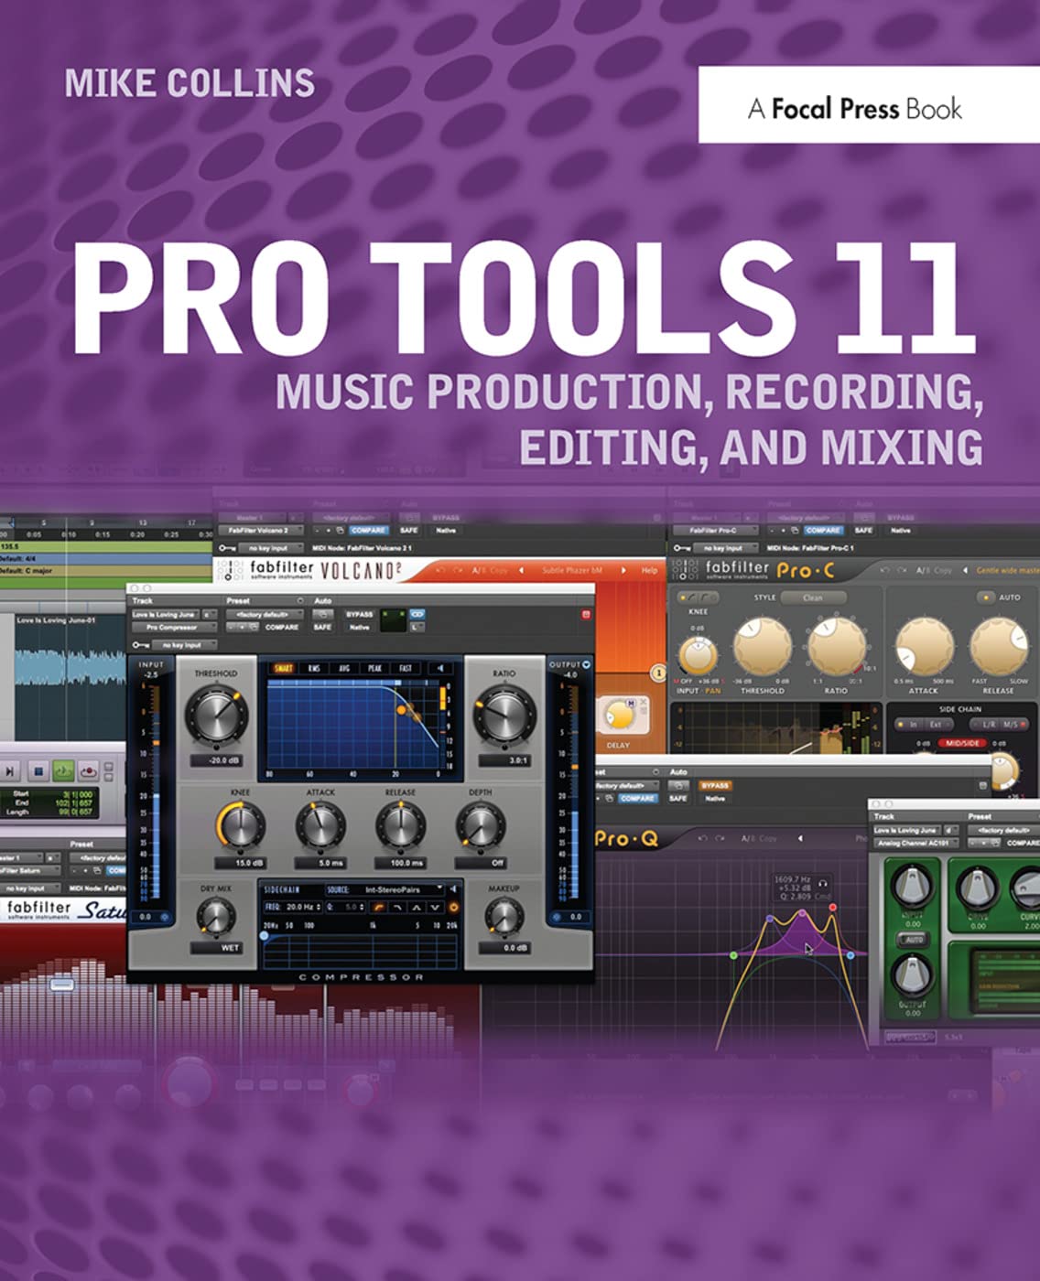Open the factory default preset dropdown in compressor

(x=264, y=614)
